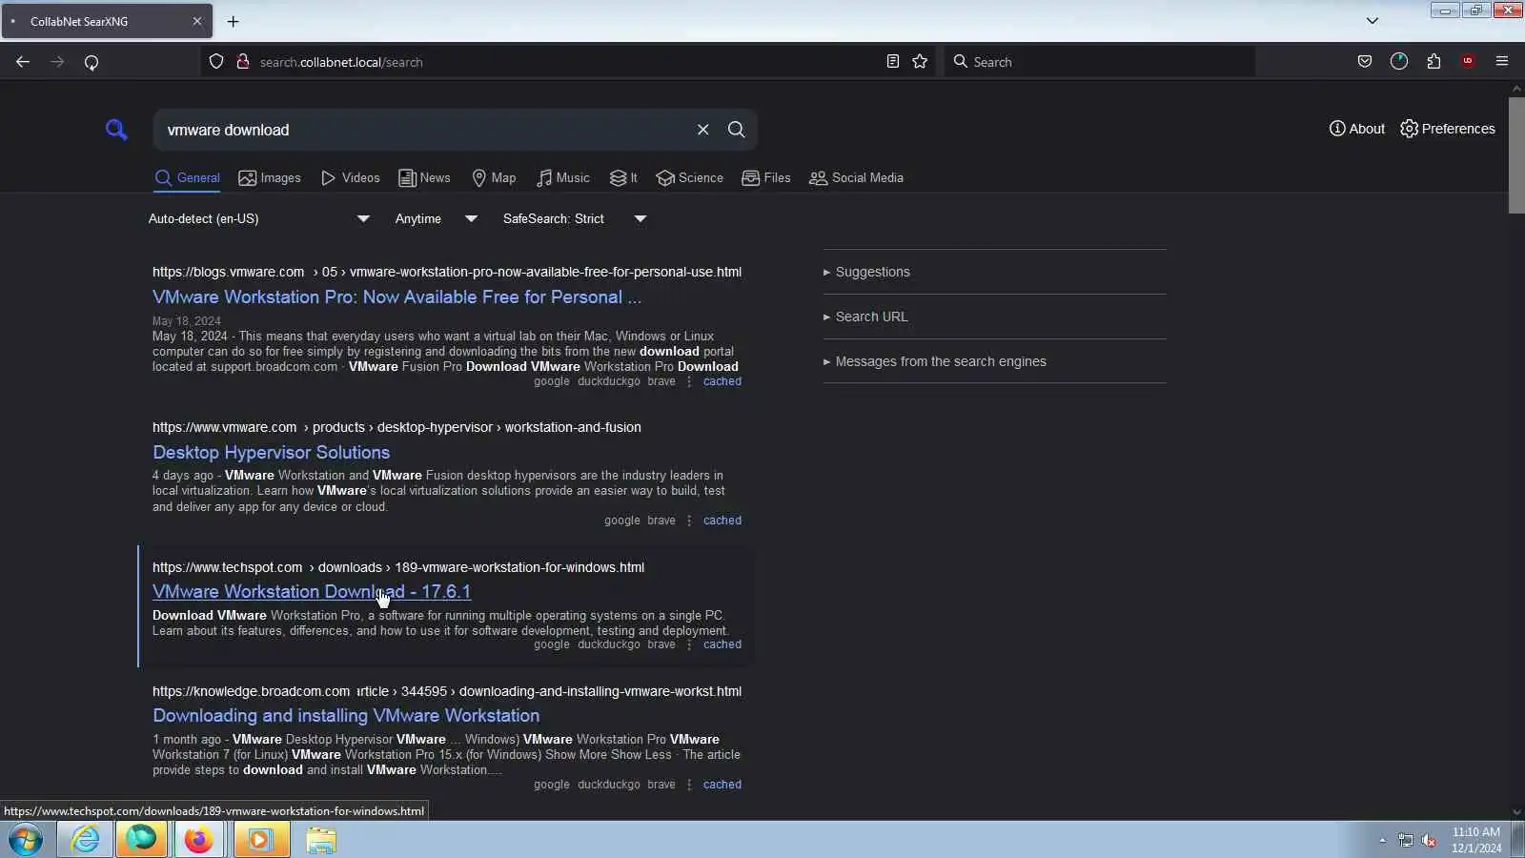Open 'Downloading and installing VMware Workstation' result
The width and height of the screenshot is (1525, 858).
coord(346,716)
